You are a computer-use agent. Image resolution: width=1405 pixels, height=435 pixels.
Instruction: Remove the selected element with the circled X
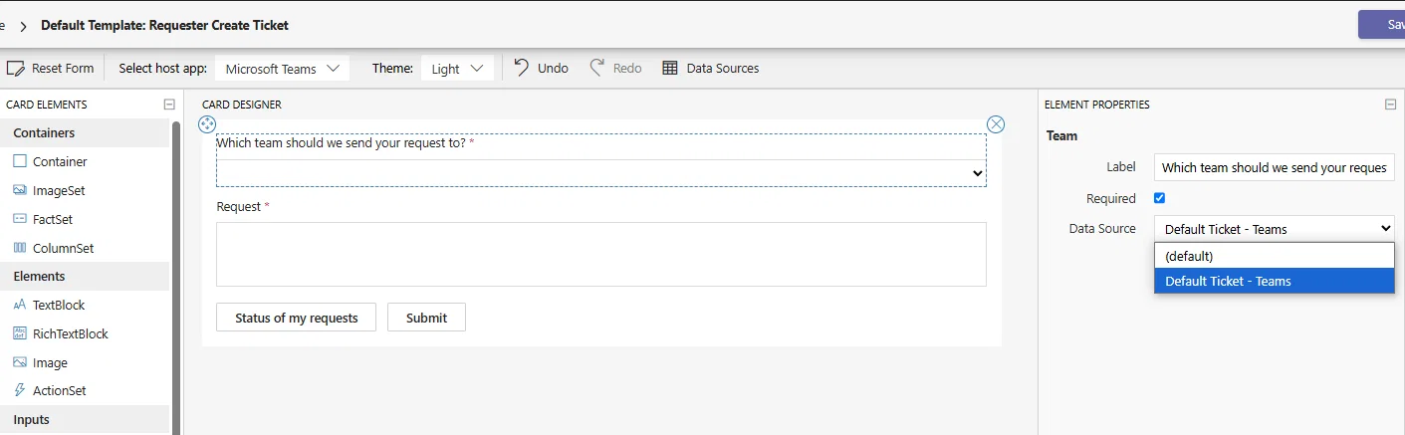[x=996, y=124]
